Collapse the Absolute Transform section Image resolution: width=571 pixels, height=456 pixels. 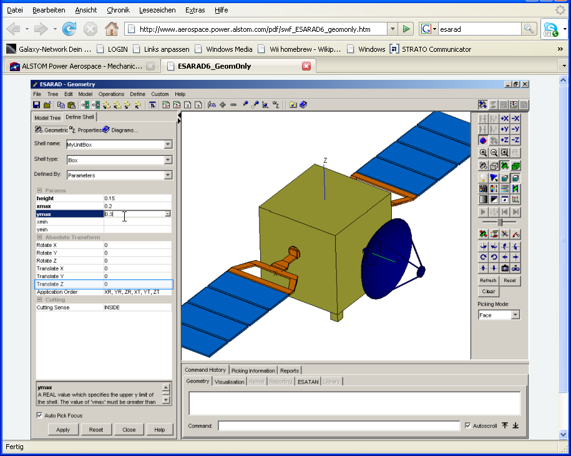tap(39, 237)
